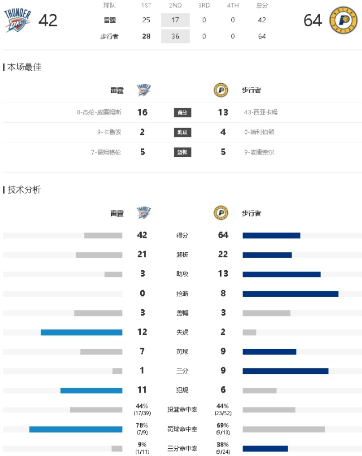Image resolution: width=362 pixels, height=456 pixels.
Task: Click Thunder light-blue turnovers bar for 失误
Action: pyautogui.click(x=82, y=333)
